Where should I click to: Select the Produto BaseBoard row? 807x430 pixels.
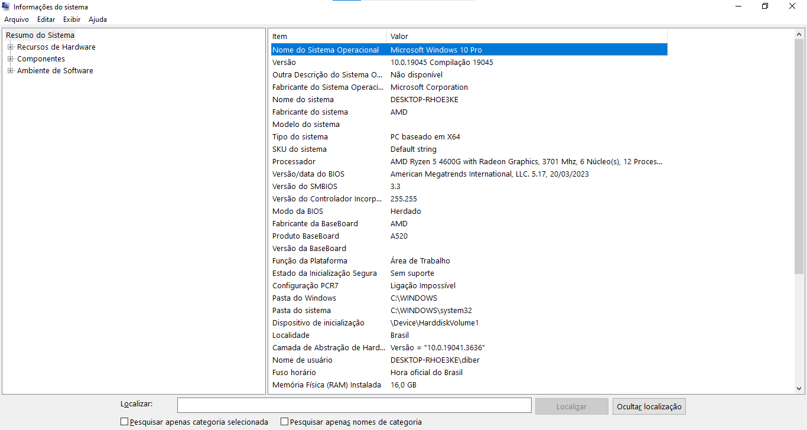point(468,236)
